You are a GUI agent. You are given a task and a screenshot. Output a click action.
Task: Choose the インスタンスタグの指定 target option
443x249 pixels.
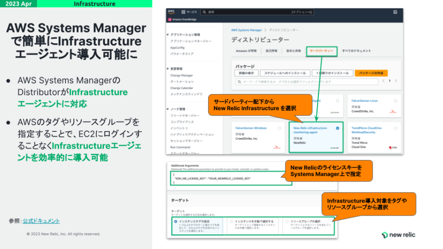(176, 221)
